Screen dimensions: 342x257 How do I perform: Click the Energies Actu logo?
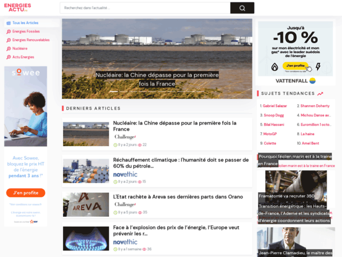pos(18,7)
